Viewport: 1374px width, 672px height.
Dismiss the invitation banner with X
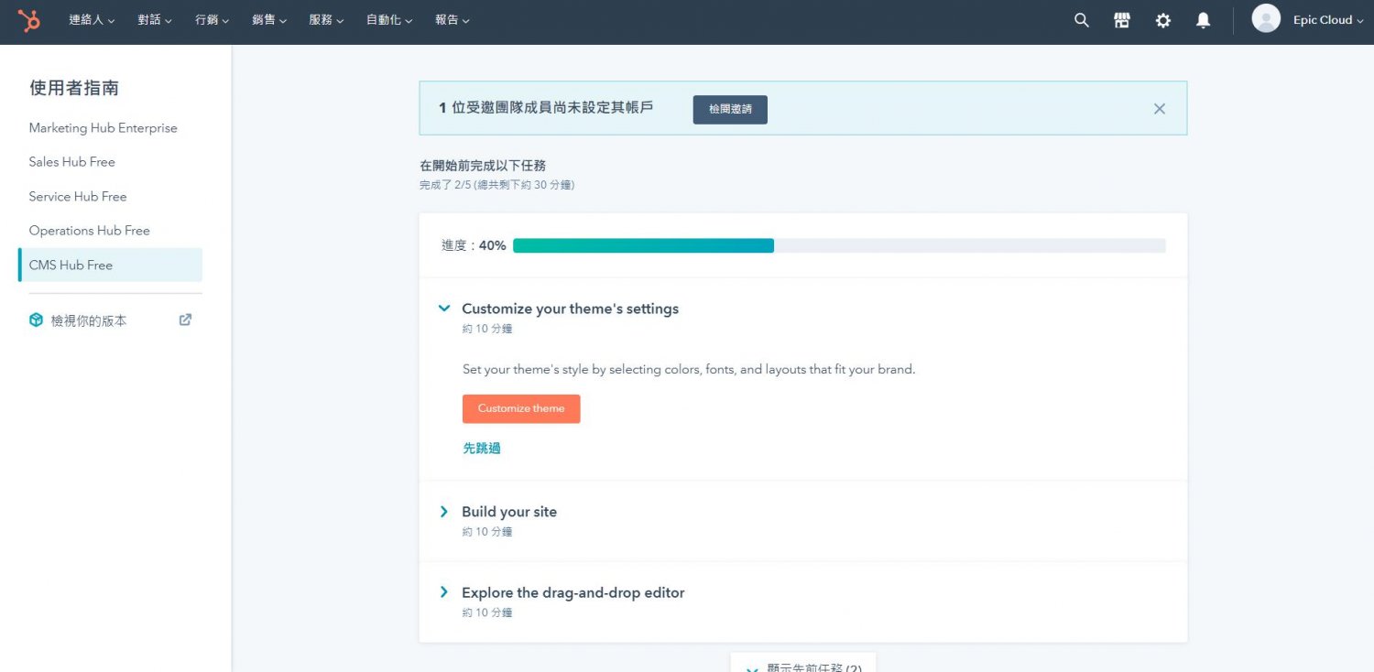click(1160, 109)
